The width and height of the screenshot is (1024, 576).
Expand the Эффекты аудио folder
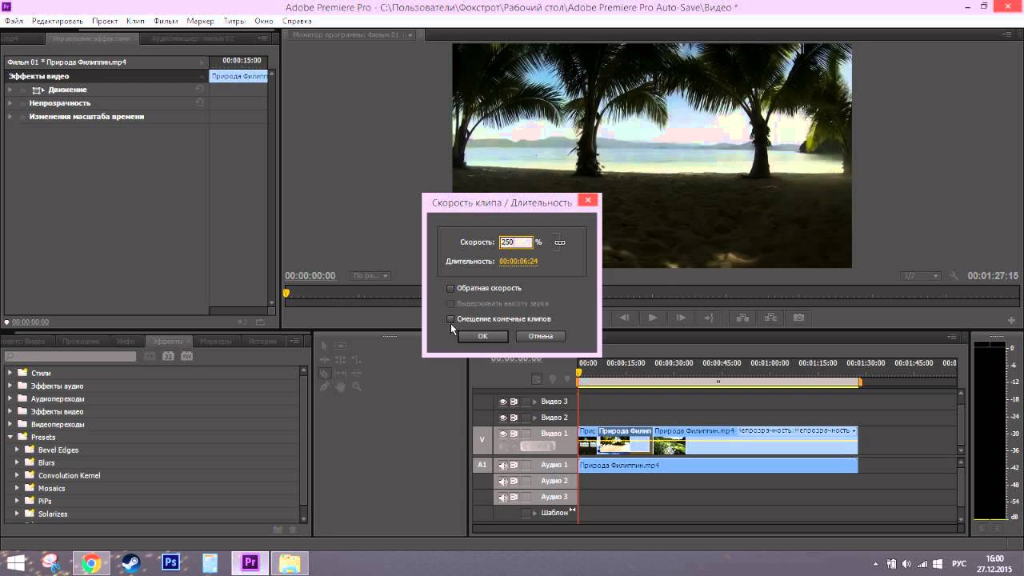coord(10,386)
